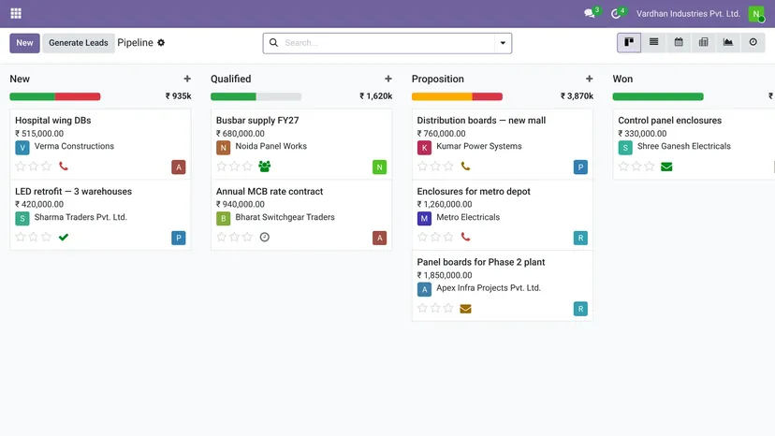The image size is (775, 436).
Task: Click the Won column header
Action: [622, 79]
